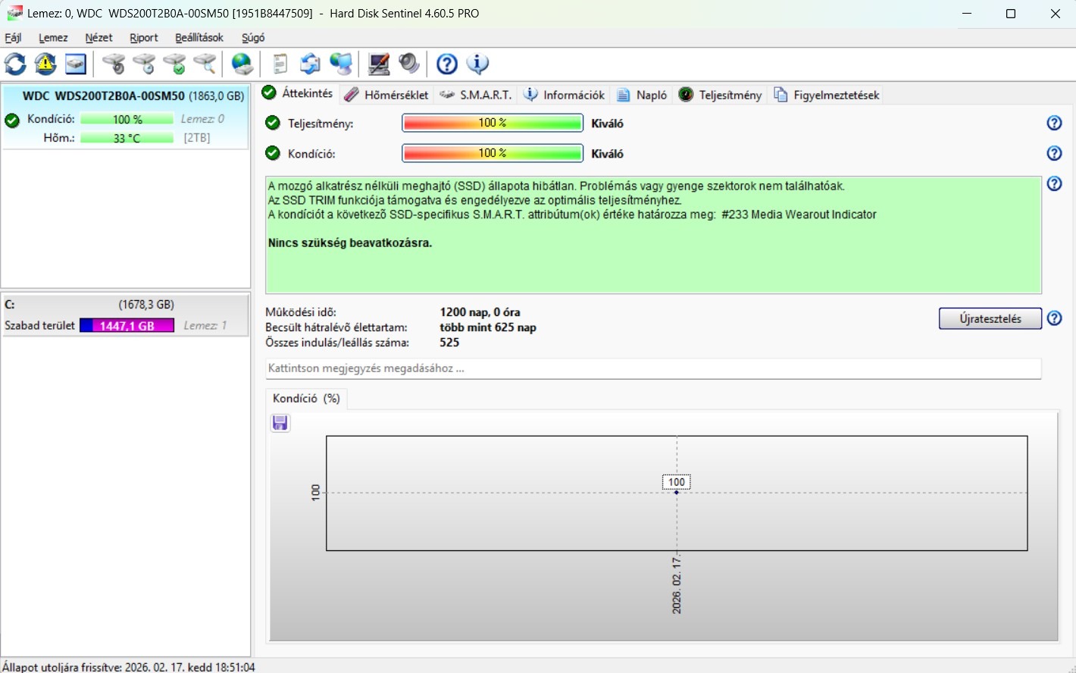Open the Fájl menu
Viewport: 1076px width, 673px height.
point(13,37)
